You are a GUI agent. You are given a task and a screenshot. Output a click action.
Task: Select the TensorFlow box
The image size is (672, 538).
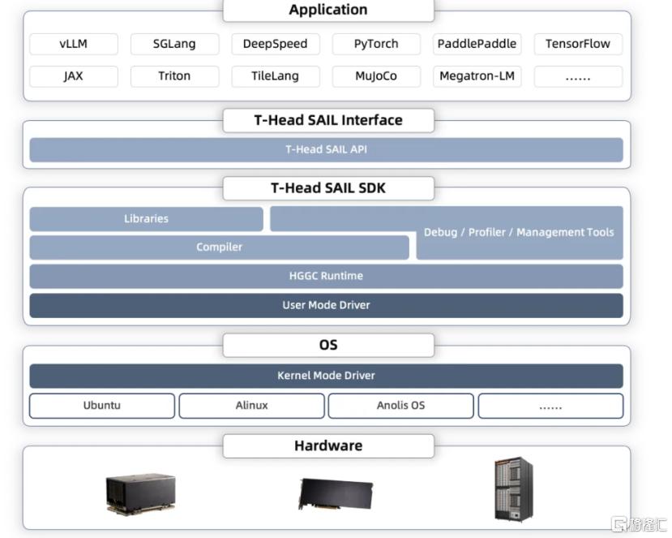tap(578, 44)
